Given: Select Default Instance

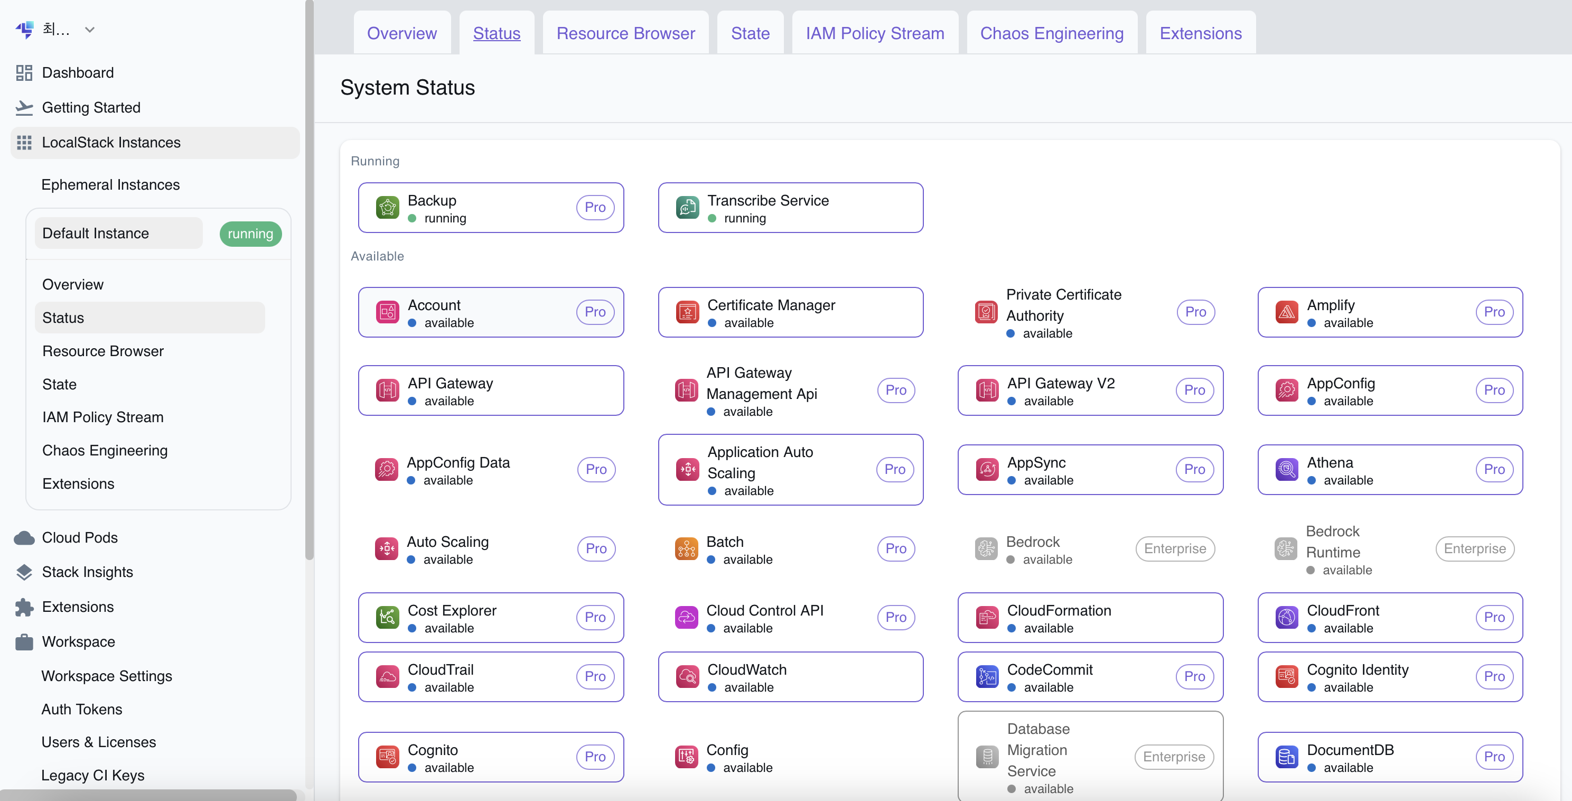Looking at the screenshot, I should point(118,233).
